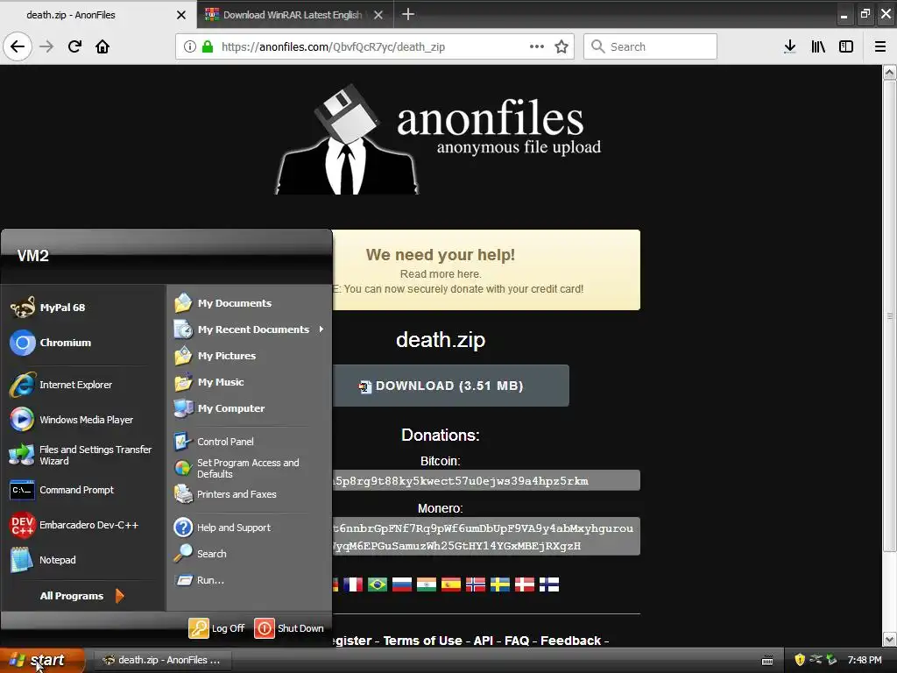Open the FAQ footer link

(x=517, y=641)
